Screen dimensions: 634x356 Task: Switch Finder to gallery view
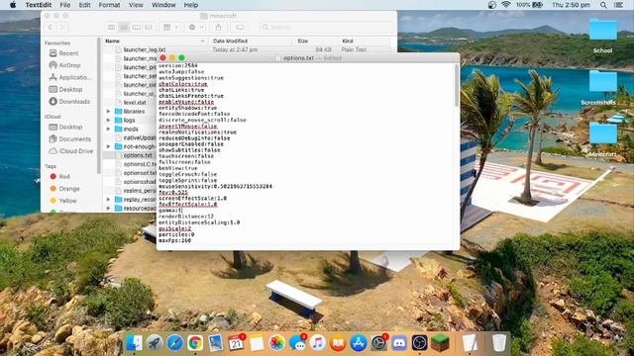coord(149,27)
